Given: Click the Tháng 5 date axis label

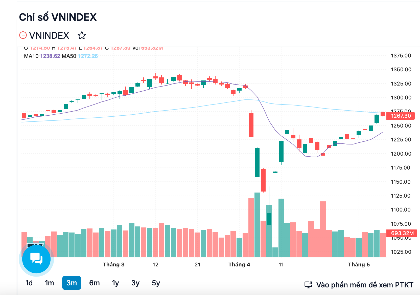Looking at the screenshot, I should click(x=359, y=265).
